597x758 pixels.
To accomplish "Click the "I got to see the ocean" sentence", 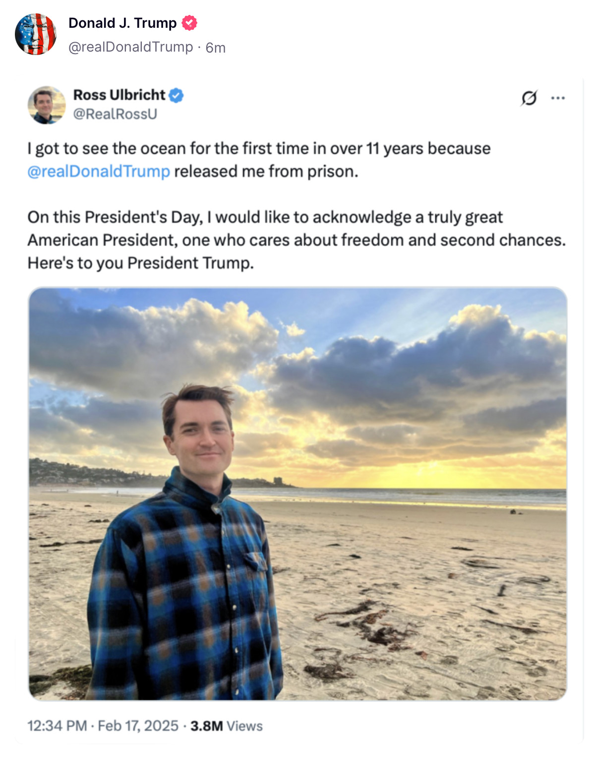I will pyautogui.click(x=259, y=160).
